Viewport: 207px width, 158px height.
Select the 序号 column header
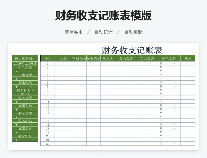point(48,58)
